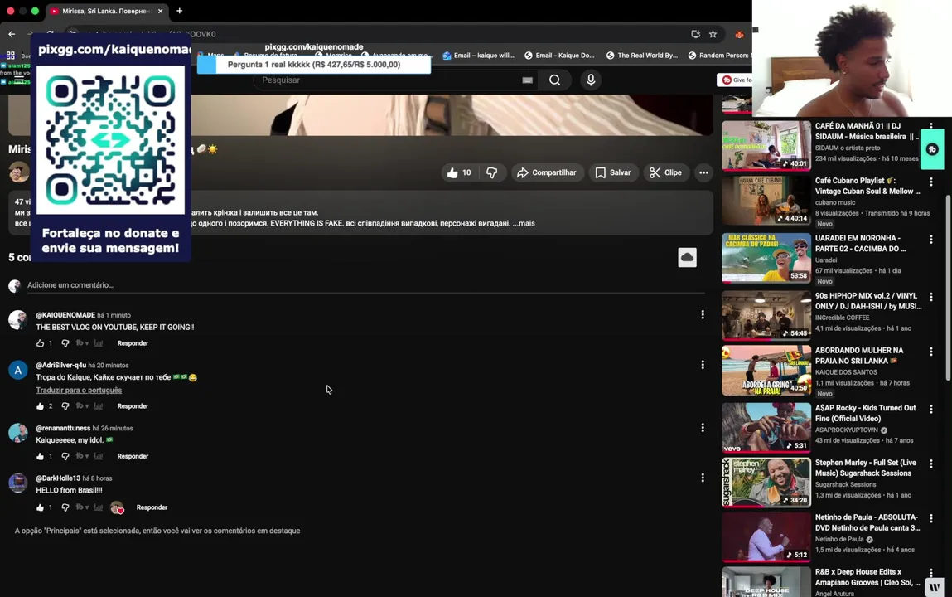Click KAIQUE DOS SANTOS channel name
This screenshot has height=597, width=952.
click(x=846, y=372)
